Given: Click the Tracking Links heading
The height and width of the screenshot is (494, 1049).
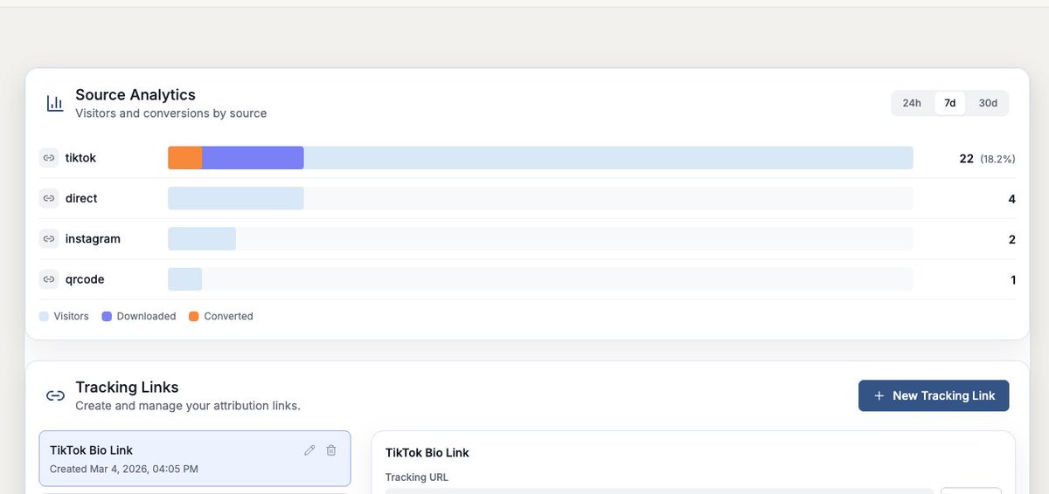Looking at the screenshot, I should coord(127,387).
